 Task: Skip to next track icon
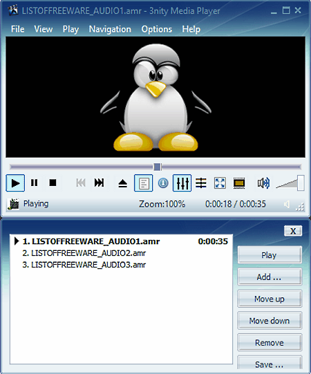[x=99, y=183]
